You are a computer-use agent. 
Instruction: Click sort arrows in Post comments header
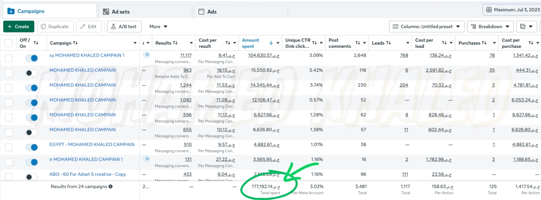358,43
